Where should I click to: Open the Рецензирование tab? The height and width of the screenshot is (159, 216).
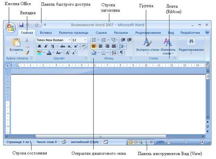tap(148, 33)
